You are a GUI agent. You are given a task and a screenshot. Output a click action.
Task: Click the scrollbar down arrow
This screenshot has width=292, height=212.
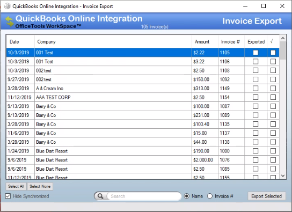(283, 176)
